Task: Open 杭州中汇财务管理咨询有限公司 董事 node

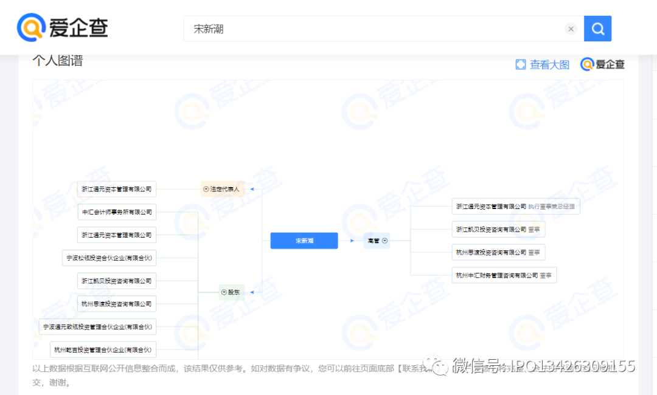Action: point(504,275)
